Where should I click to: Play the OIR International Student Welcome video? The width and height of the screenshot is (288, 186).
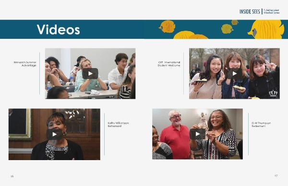[x=235, y=73]
